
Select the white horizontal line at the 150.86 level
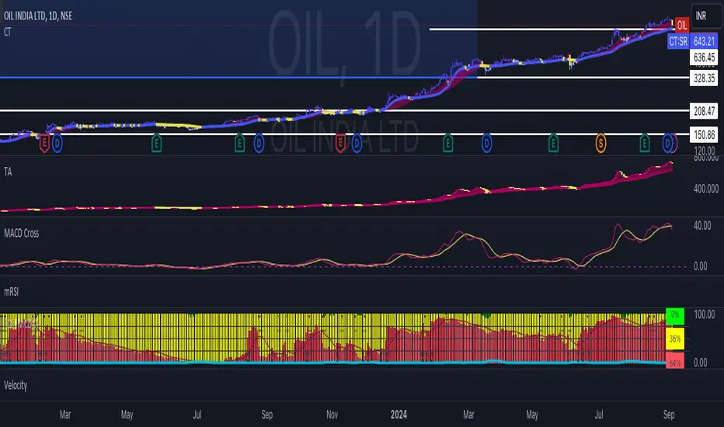tap(344, 134)
